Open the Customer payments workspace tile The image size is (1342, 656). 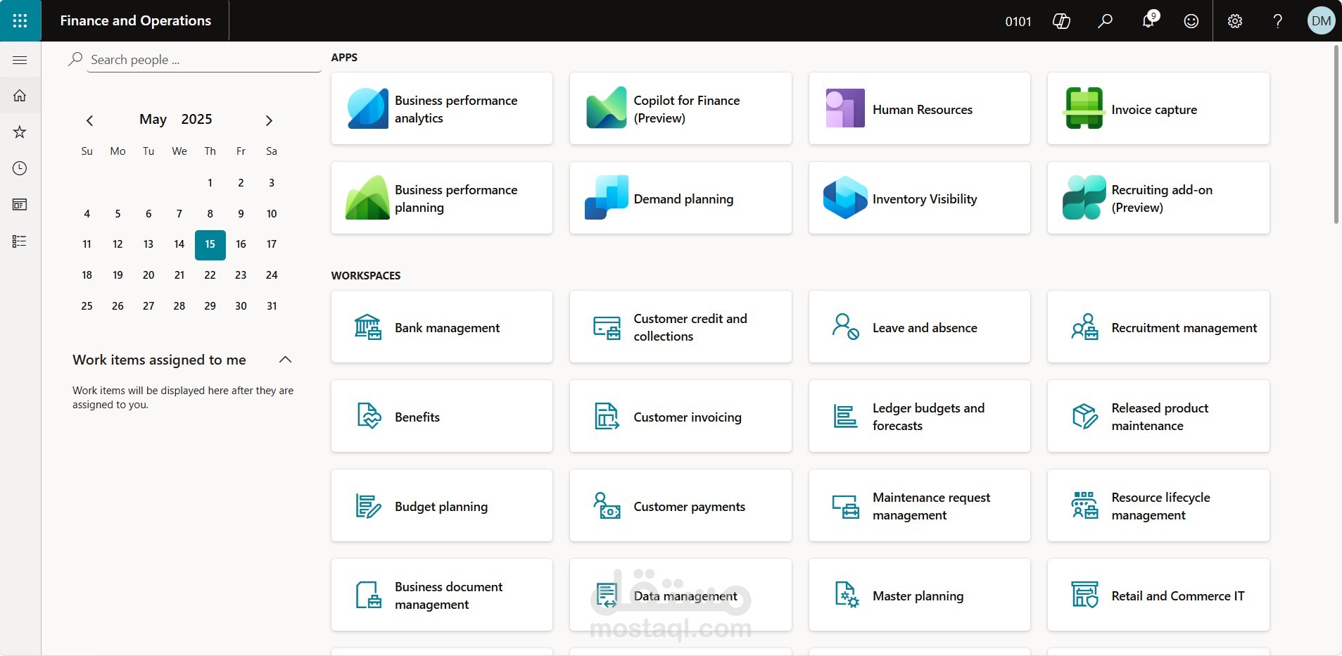[681, 506]
